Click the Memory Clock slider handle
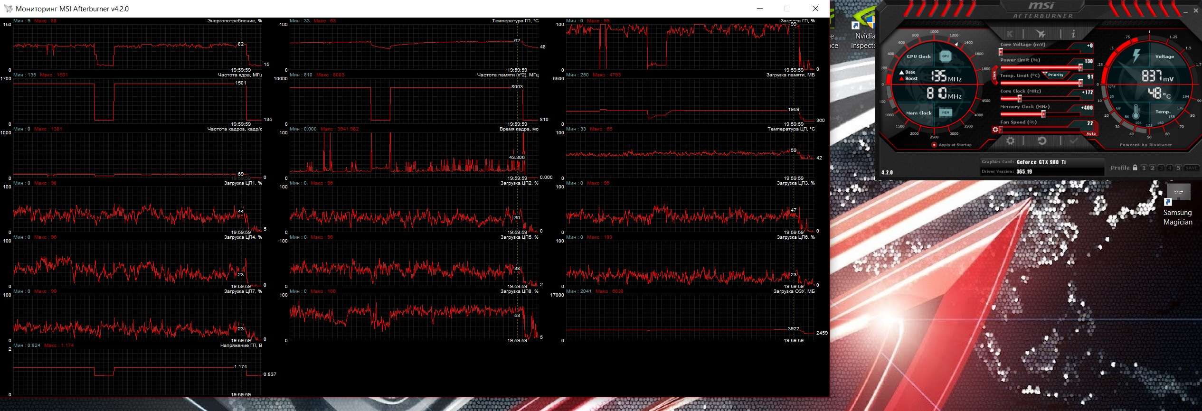The height and width of the screenshot is (411, 1202). (x=1043, y=114)
